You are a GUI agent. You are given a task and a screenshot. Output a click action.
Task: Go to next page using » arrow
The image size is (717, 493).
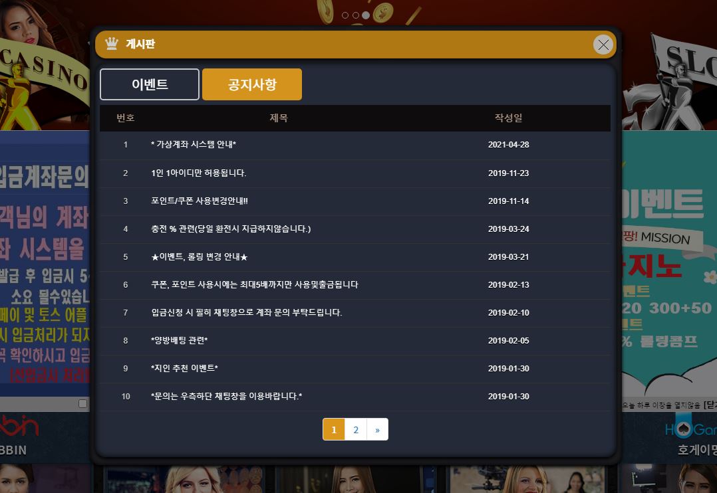(x=377, y=429)
